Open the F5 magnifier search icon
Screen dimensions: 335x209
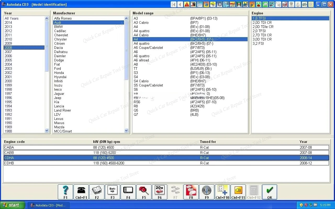coord(144,191)
